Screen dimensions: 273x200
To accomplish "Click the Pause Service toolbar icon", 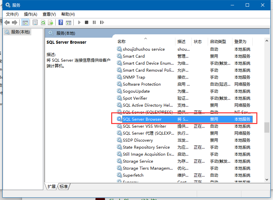I will [x=94, y=22].
